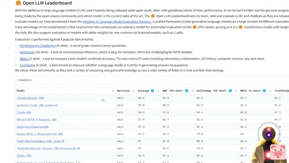Follow the HellaSwag benchmark link
The image size is (289, 163).
pyautogui.click(x=27, y=52)
